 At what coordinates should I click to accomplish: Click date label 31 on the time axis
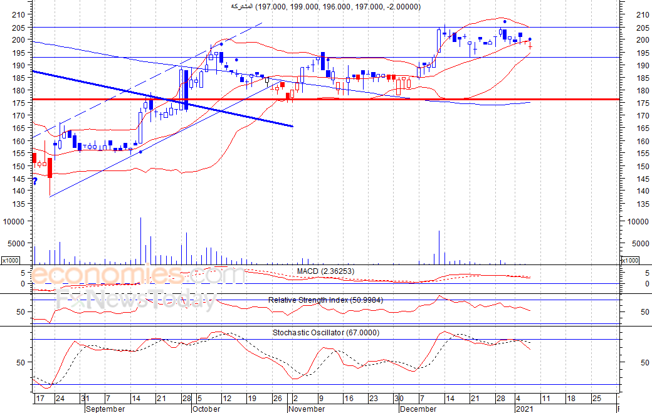(x=85, y=399)
